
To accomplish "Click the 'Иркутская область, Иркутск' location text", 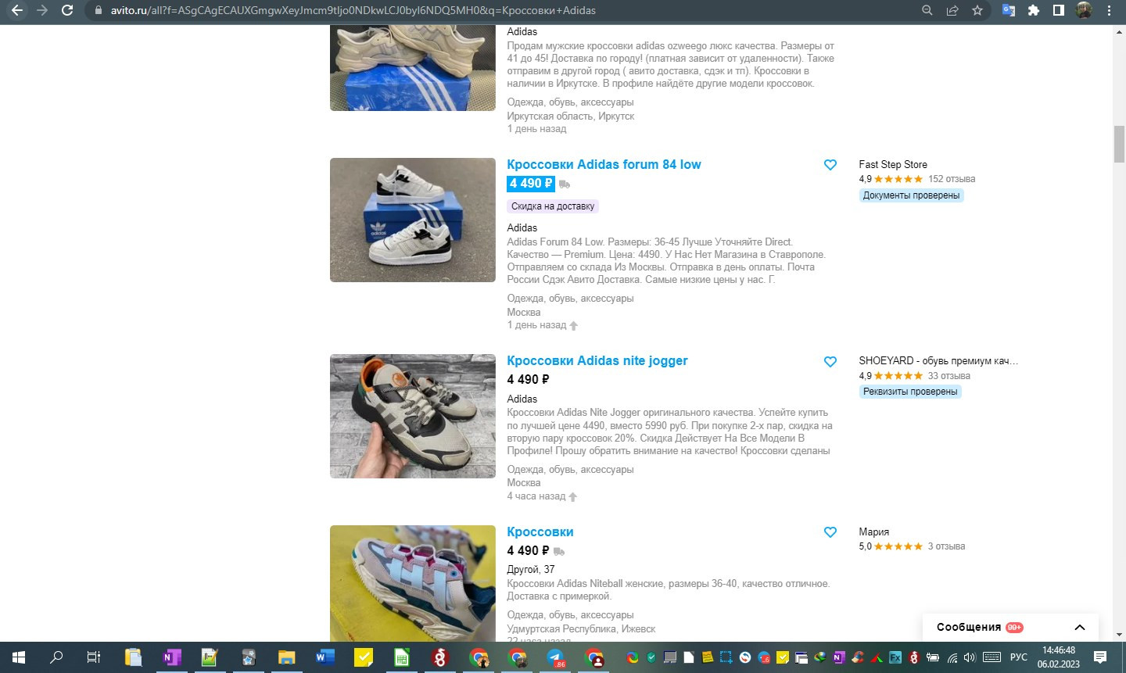I will point(571,116).
